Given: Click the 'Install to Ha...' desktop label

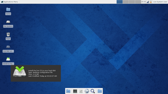Looking at the screenshot, I should pyautogui.click(x=8, y=64).
